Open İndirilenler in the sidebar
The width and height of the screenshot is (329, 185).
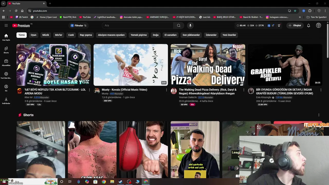point(6,101)
